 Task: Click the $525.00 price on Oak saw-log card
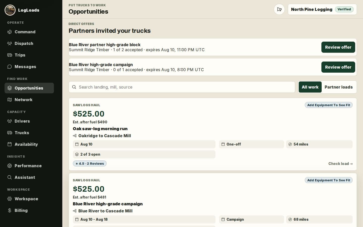[88, 114]
